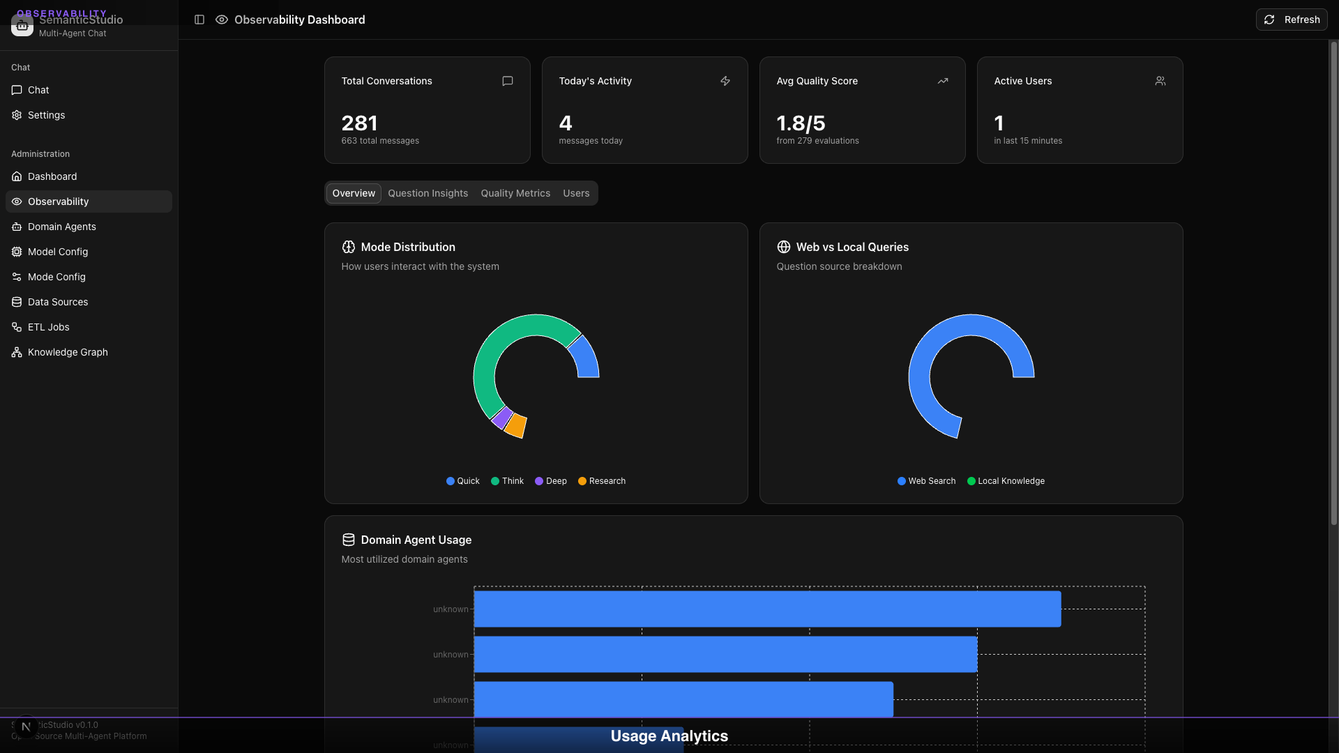Open the ETL Jobs panel
1339x753 pixels.
(x=47, y=327)
